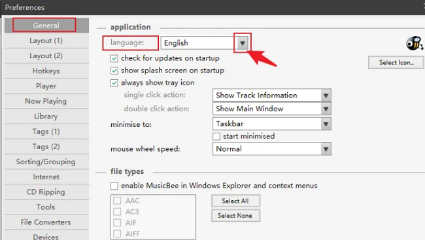Screen dimensions: 425x240
Task: Open the Tools preferences tab
Action: (46, 207)
